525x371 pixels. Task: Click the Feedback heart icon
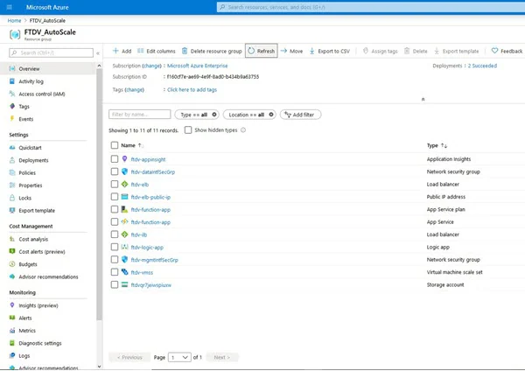pyautogui.click(x=494, y=51)
